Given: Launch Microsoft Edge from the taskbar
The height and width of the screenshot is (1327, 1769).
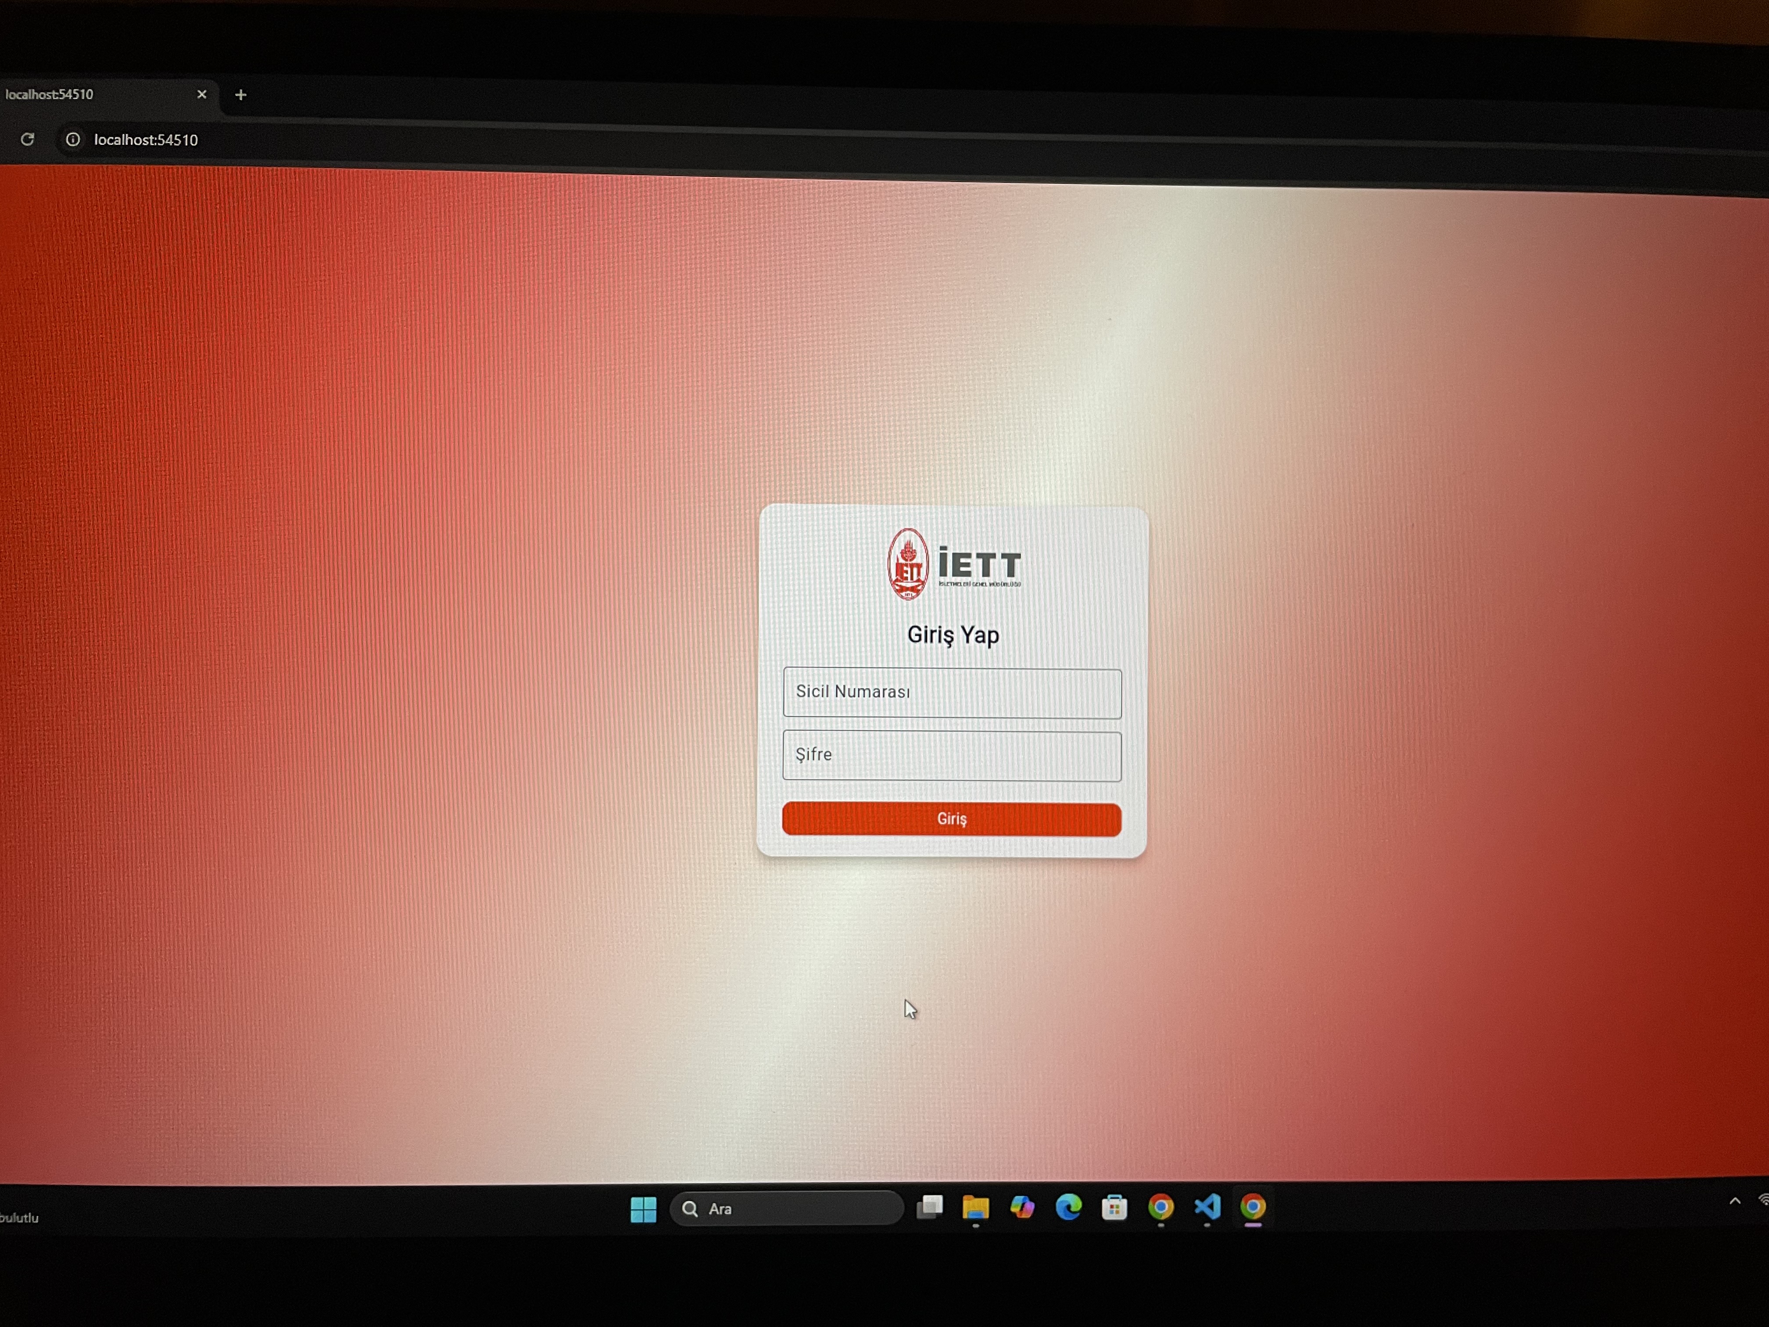Looking at the screenshot, I should [x=1068, y=1206].
